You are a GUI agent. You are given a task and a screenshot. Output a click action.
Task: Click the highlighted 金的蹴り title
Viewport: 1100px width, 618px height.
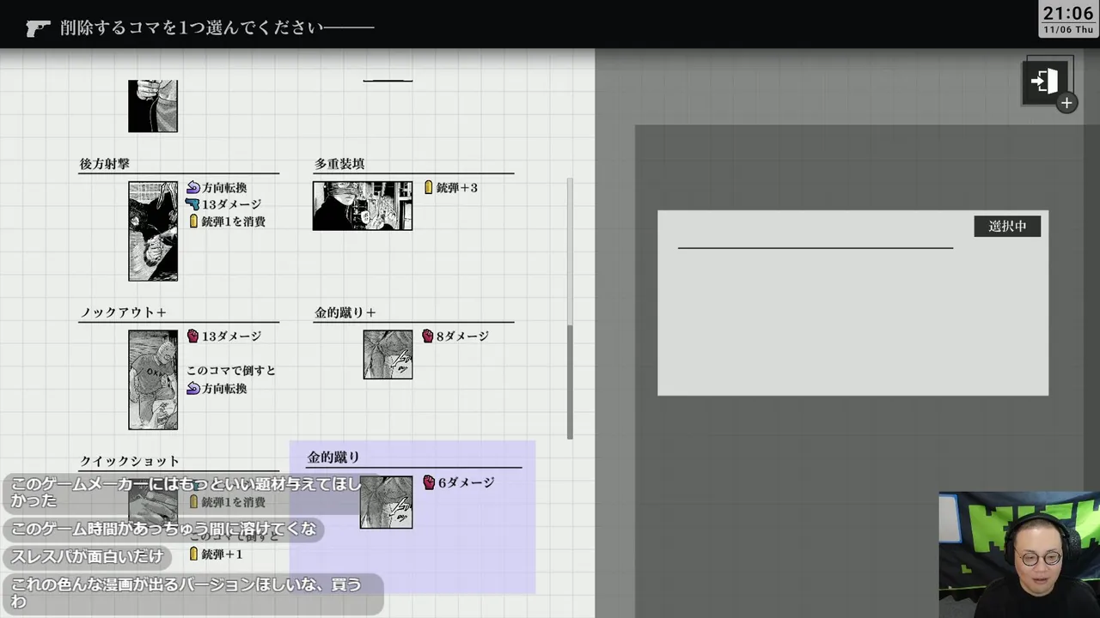click(333, 457)
